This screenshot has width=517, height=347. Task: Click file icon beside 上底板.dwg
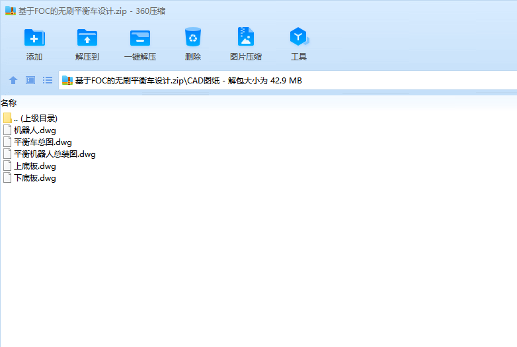point(7,166)
